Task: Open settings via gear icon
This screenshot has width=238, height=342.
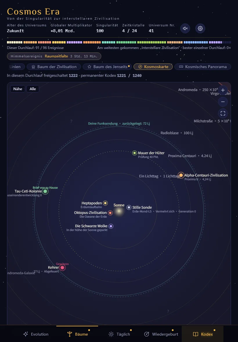Action: (x=200, y=28)
